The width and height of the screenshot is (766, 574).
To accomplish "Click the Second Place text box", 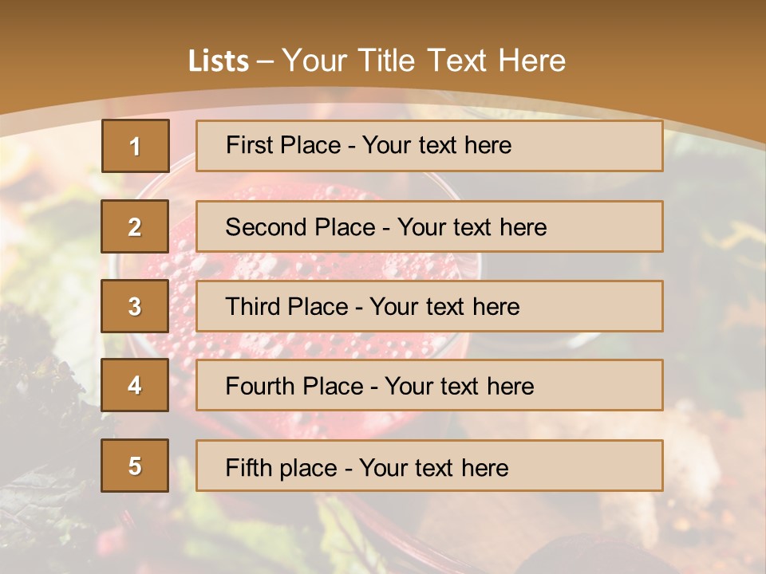I will (429, 226).
